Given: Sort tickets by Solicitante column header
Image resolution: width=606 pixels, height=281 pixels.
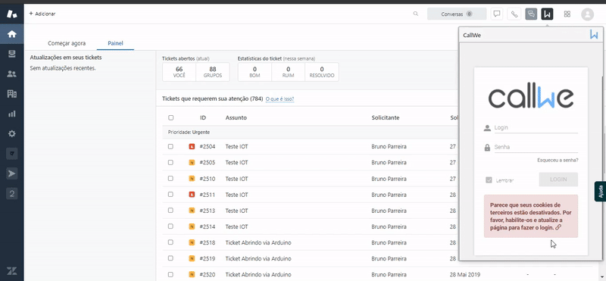Looking at the screenshot, I should pyautogui.click(x=386, y=117).
